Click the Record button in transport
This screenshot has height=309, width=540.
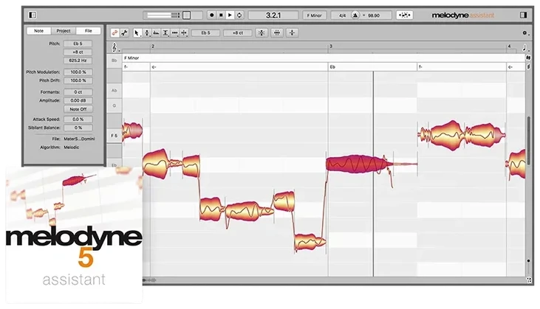(x=211, y=15)
